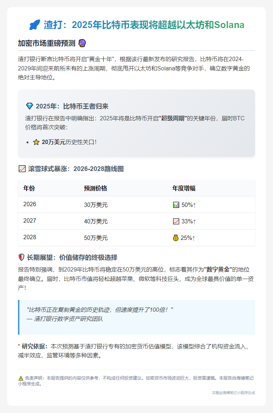Click the quote from 渣打银行数字资产研究团队

[100, 309]
